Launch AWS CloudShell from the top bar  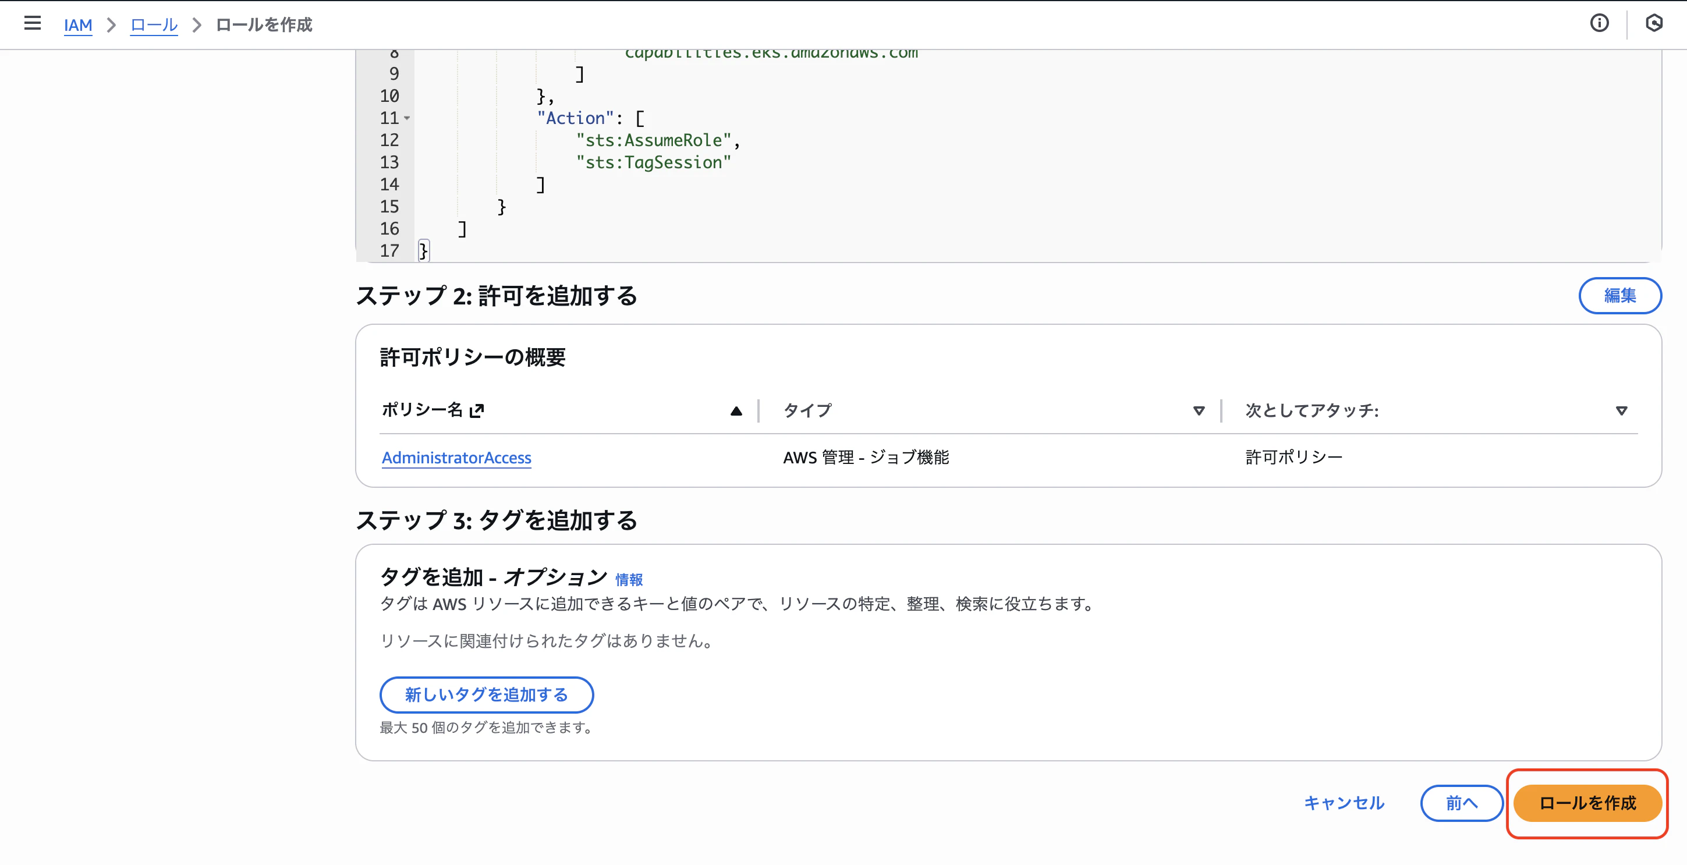(x=1655, y=23)
